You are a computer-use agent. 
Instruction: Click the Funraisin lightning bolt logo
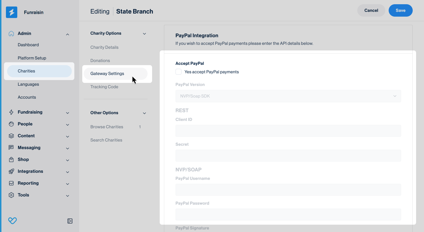tap(12, 12)
